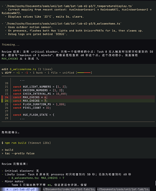Click the 'Debug logs are gated behind DEBUG' bullet
The width and height of the screenshot is (156, 191).
(x=37, y=34)
